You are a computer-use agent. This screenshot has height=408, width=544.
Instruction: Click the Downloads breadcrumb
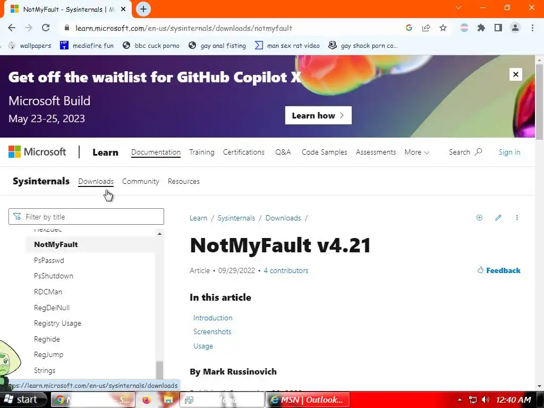coord(283,218)
